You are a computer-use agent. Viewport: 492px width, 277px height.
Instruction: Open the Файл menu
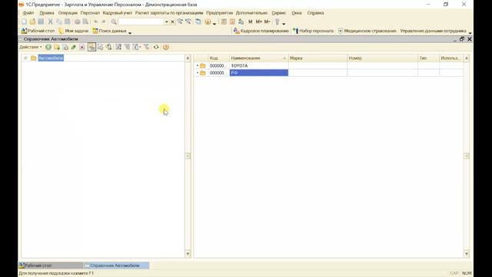[28, 13]
